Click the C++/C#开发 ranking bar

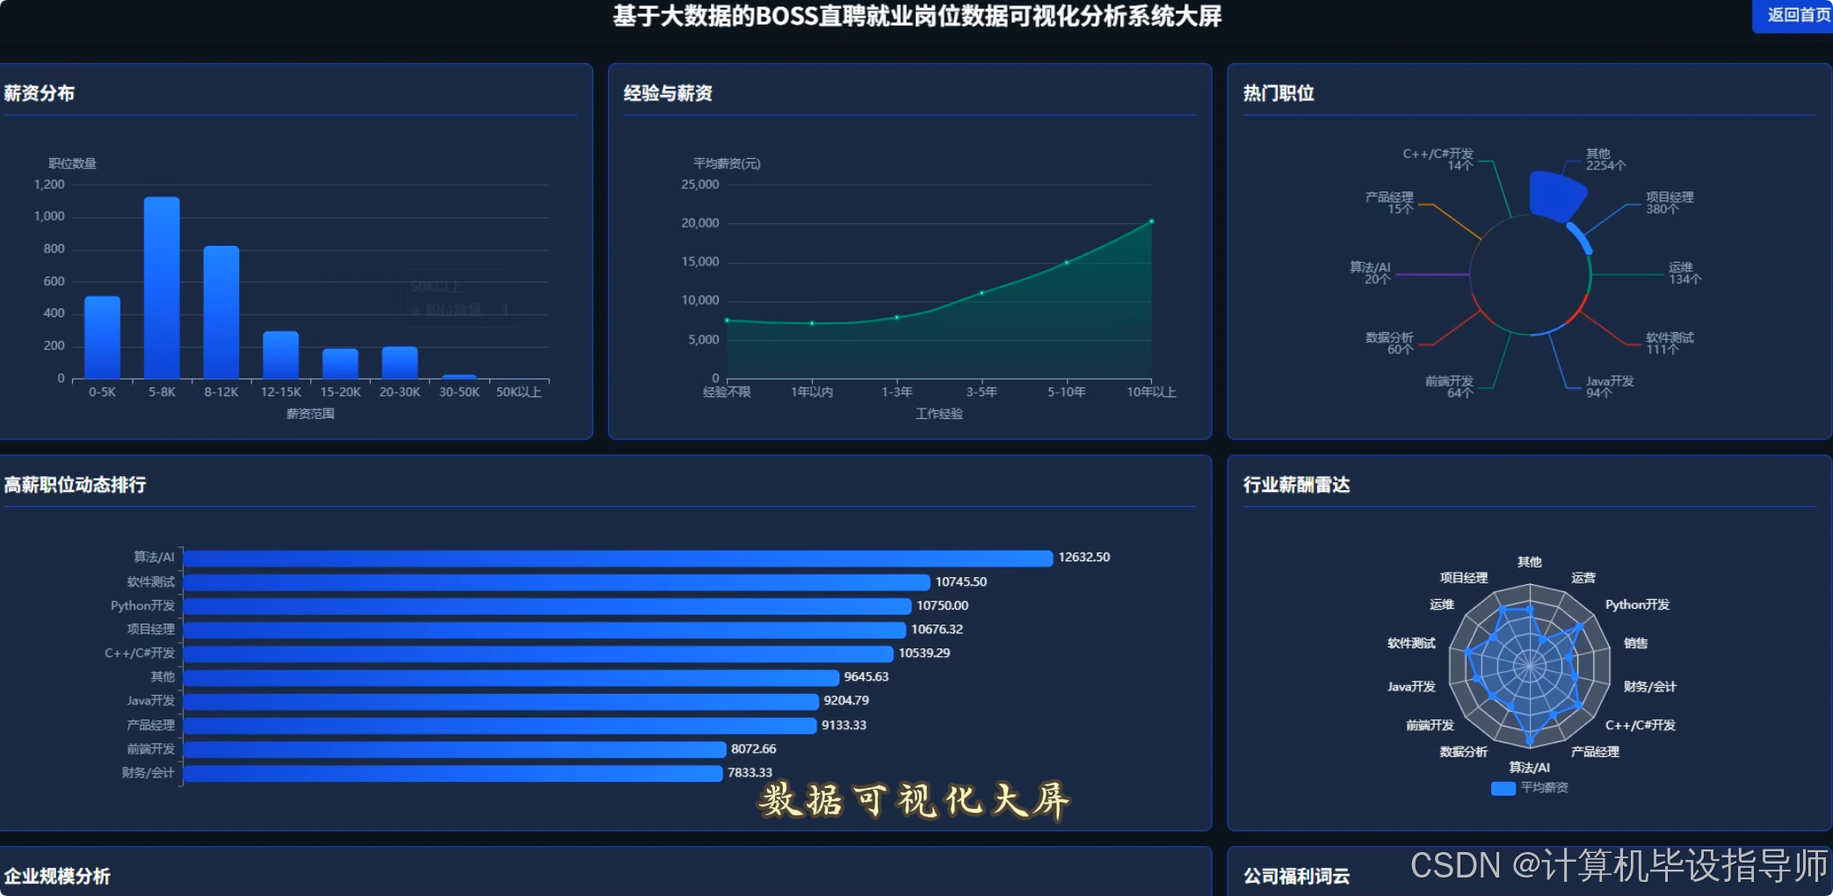point(538,654)
